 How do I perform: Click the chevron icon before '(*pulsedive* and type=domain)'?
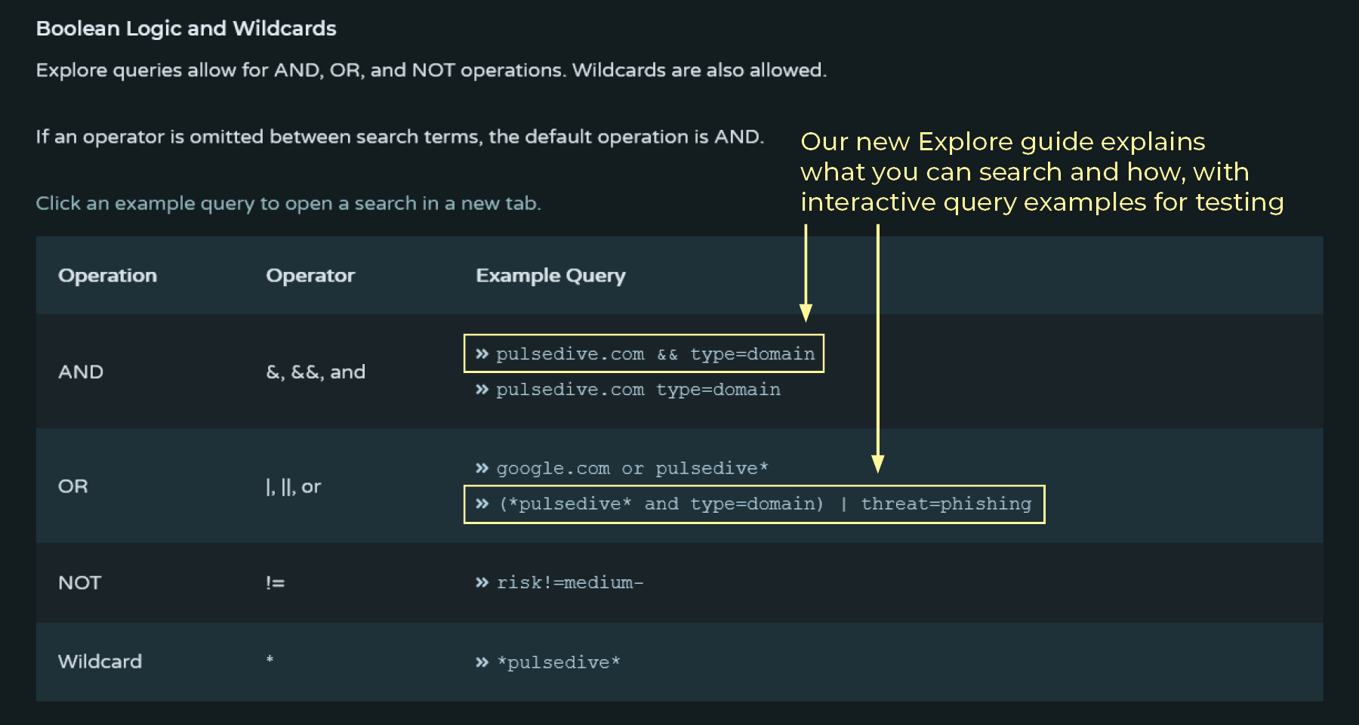[482, 504]
